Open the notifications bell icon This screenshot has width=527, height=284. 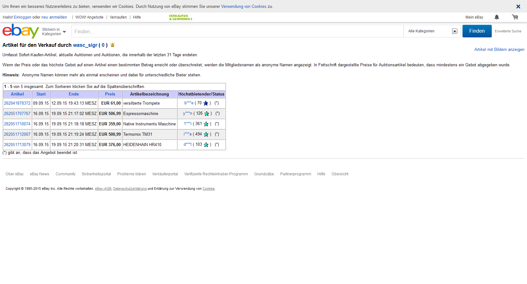click(x=497, y=17)
